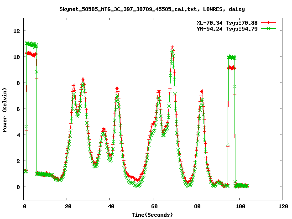Click the green legend line sample
The height and width of the screenshot is (219, 292).
268,28
